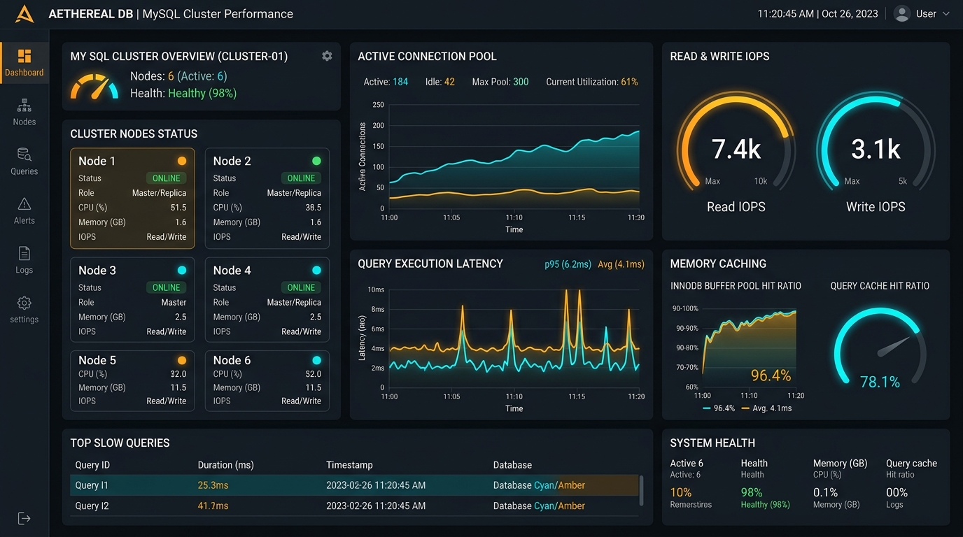Click Node 2 CPU value 38.5

(313, 208)
